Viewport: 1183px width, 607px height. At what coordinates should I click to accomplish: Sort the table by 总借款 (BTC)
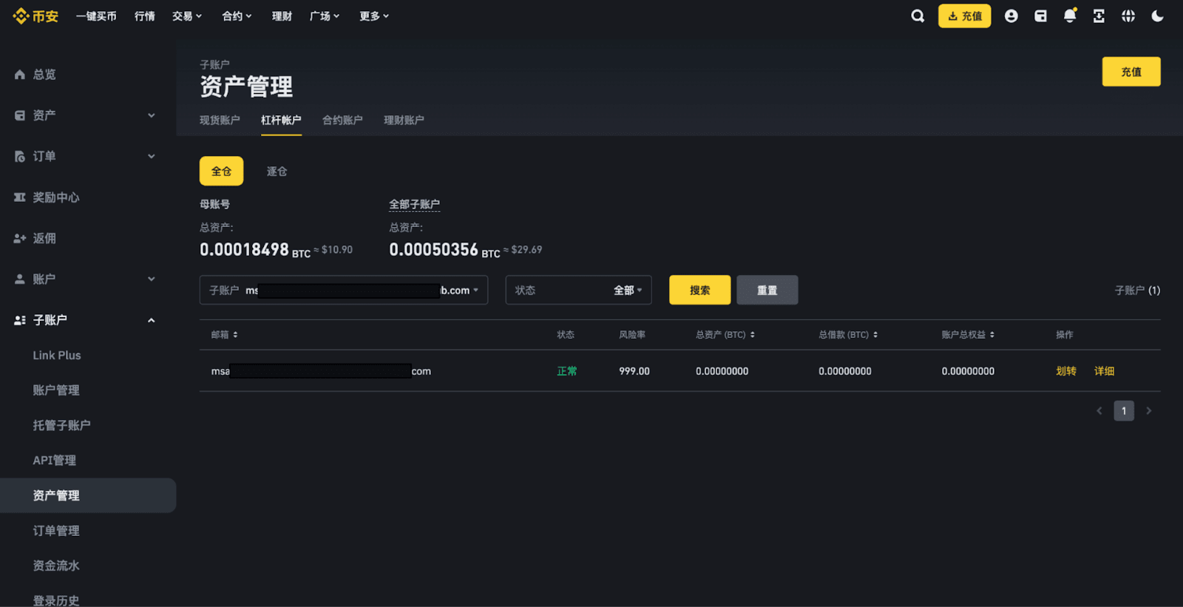coord(848,335)
